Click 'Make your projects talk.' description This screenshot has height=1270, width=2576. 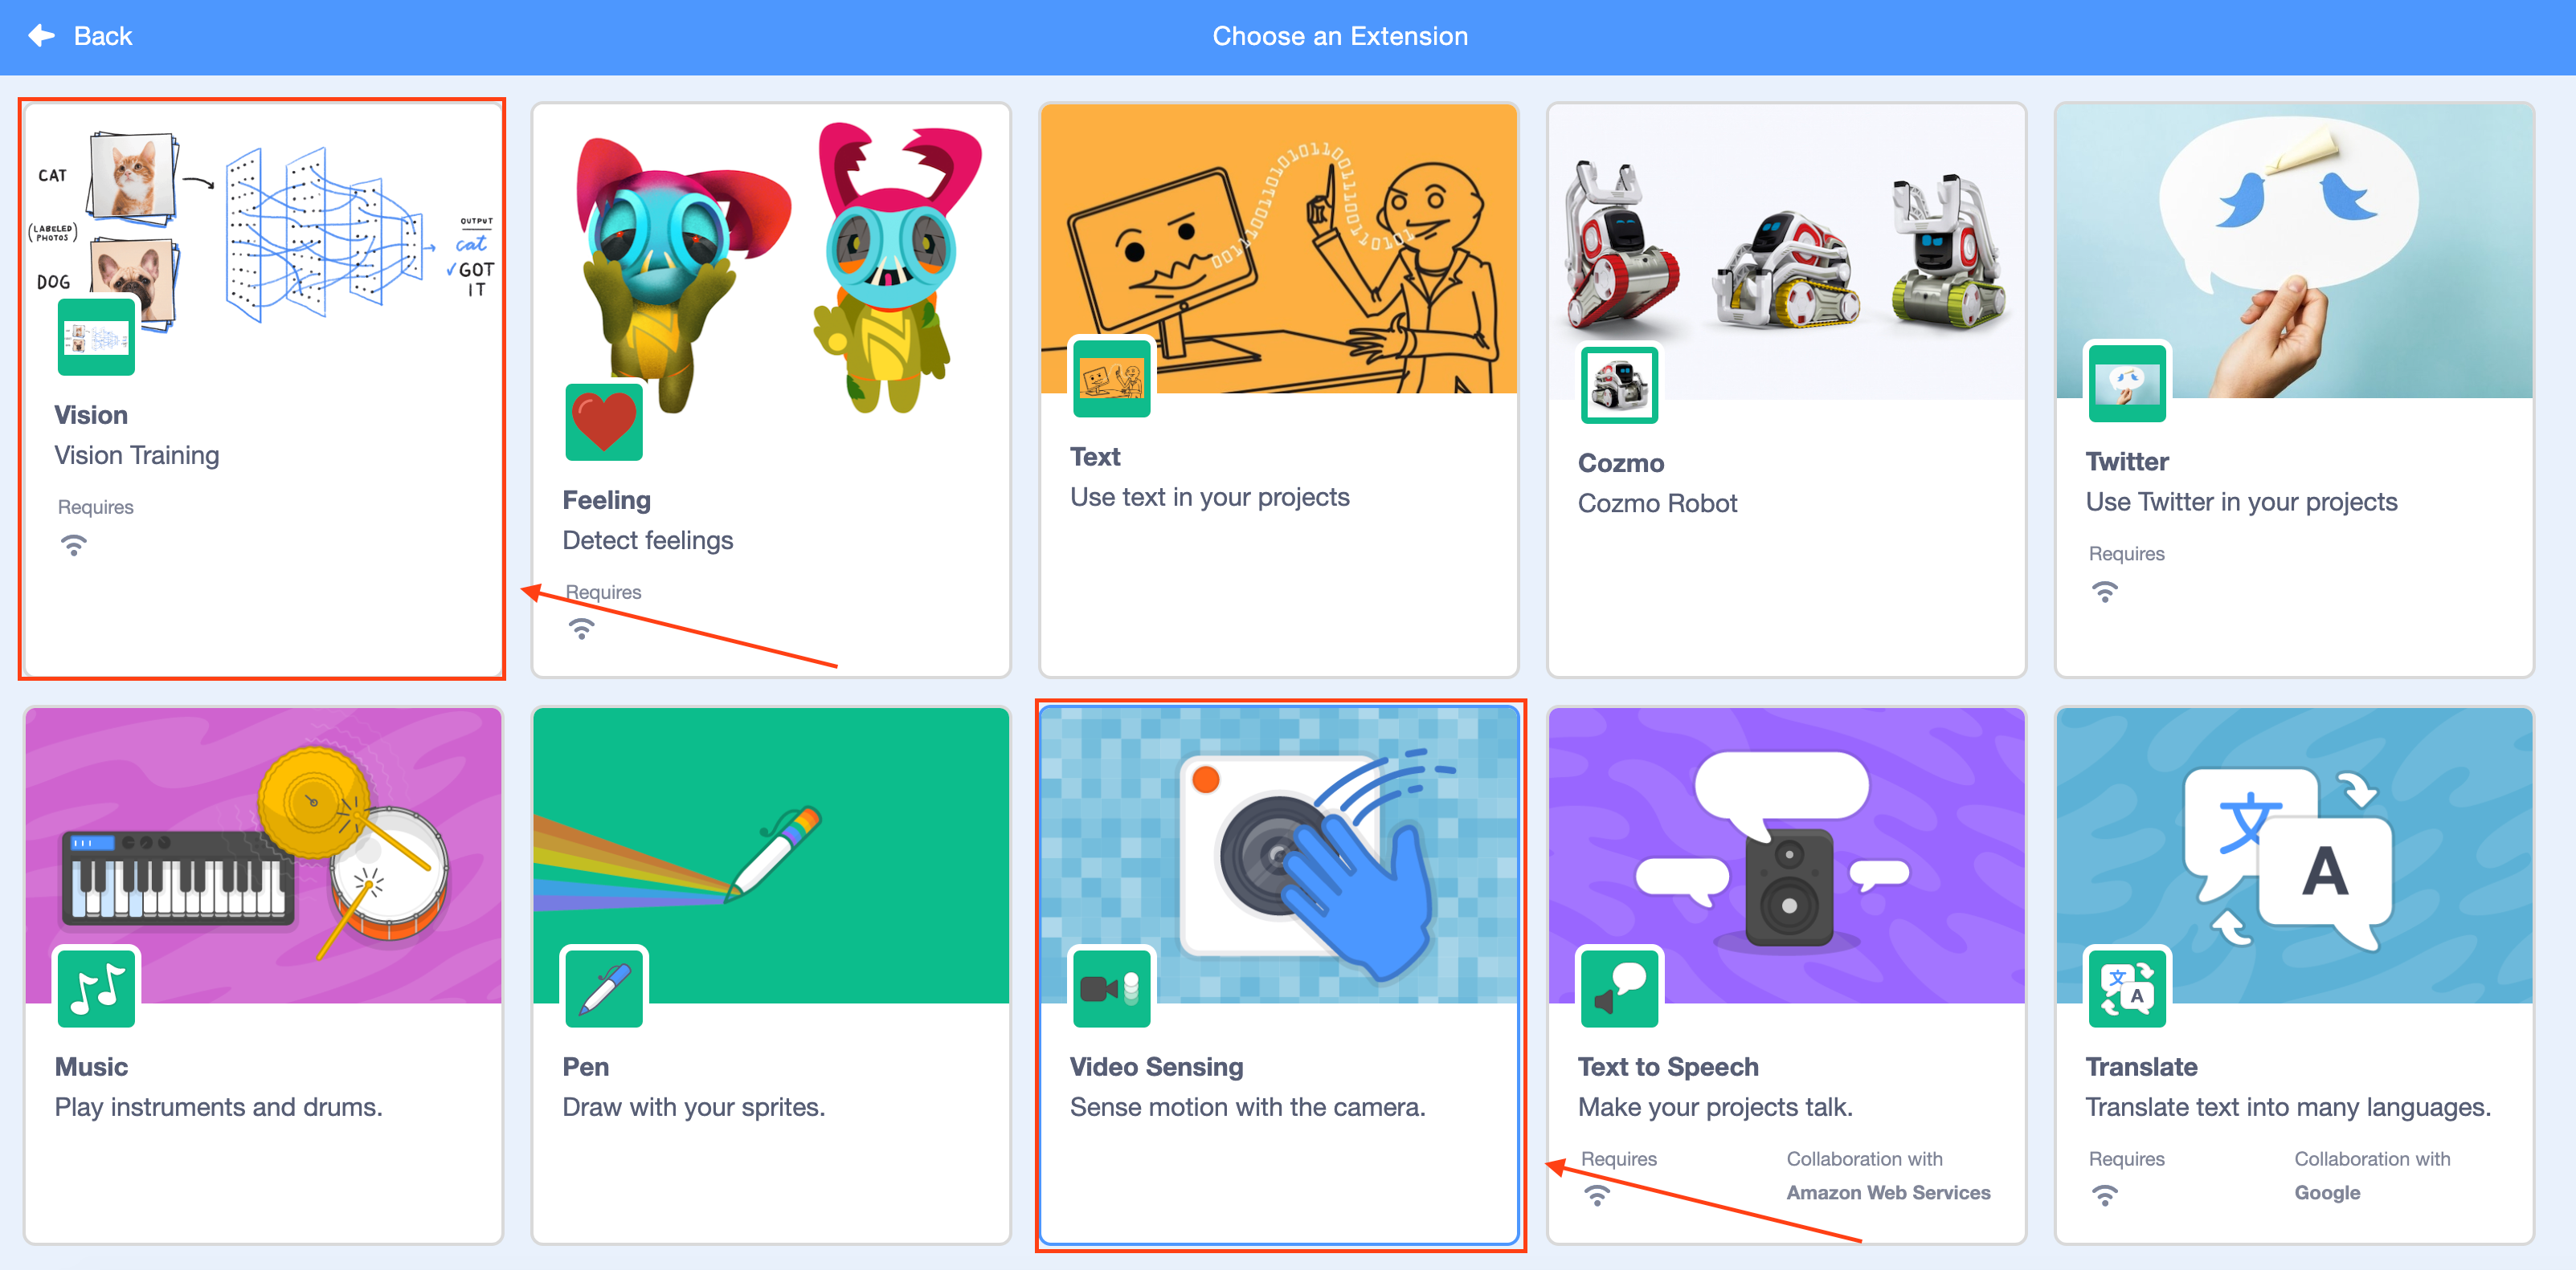pos(1716,1107)
